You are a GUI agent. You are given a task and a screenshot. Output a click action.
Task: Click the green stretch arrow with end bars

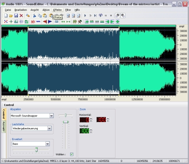coord(68,22)
